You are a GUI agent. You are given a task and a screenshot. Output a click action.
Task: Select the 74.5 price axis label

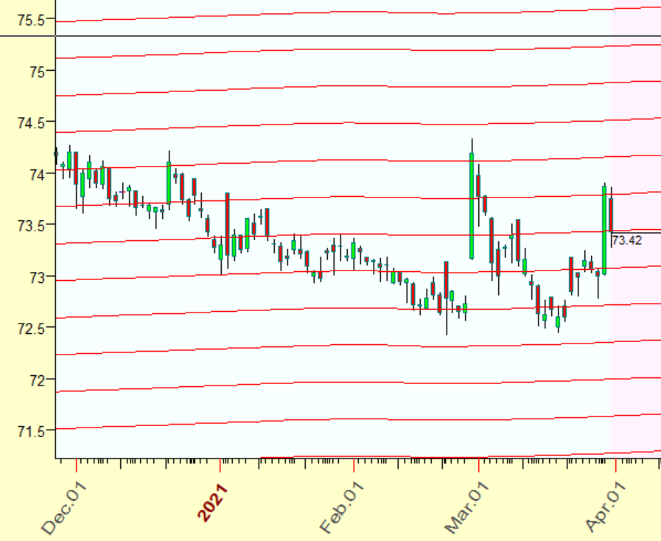click(x=31, y=122)
